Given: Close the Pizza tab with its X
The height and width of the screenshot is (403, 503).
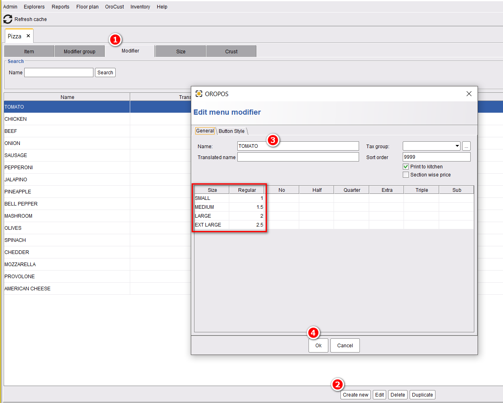Looking at the screenshot, I should tap(28, 36).
